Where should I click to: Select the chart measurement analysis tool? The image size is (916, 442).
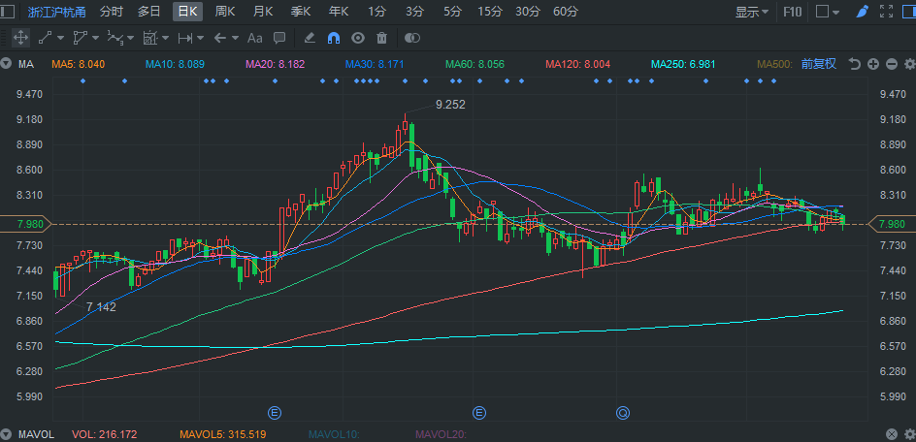(150, 38)
